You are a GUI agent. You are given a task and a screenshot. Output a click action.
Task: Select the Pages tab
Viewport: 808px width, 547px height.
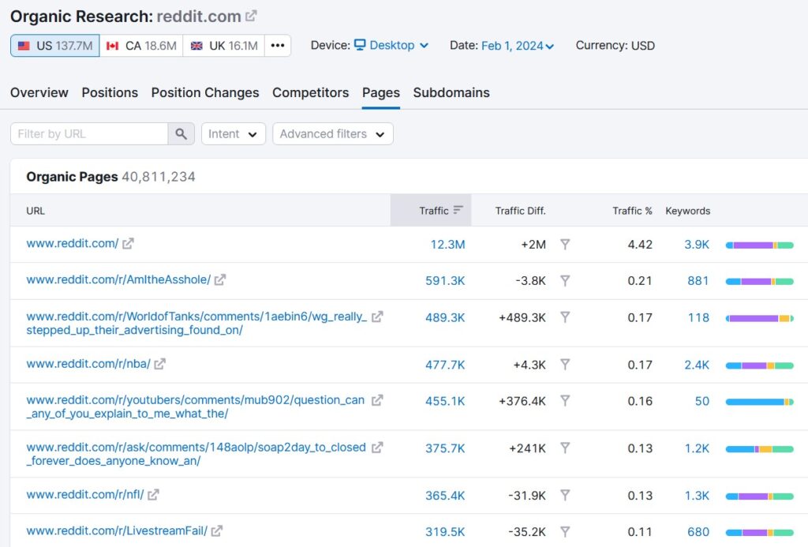381,93
